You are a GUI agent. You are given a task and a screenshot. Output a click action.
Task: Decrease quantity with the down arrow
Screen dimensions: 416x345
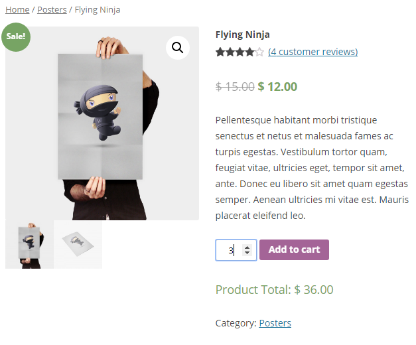247,253
